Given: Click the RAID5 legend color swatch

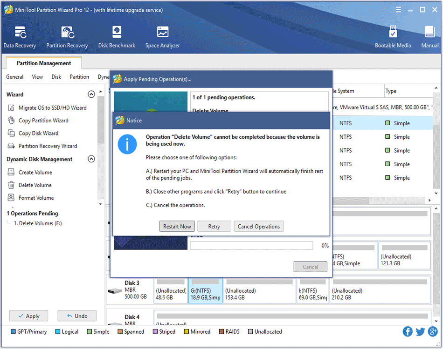Looking at the screenshot, I should pyautogui.click(x=221, y=331).
